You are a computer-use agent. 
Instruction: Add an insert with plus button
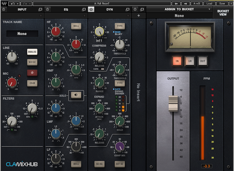(x=139, y=15)
